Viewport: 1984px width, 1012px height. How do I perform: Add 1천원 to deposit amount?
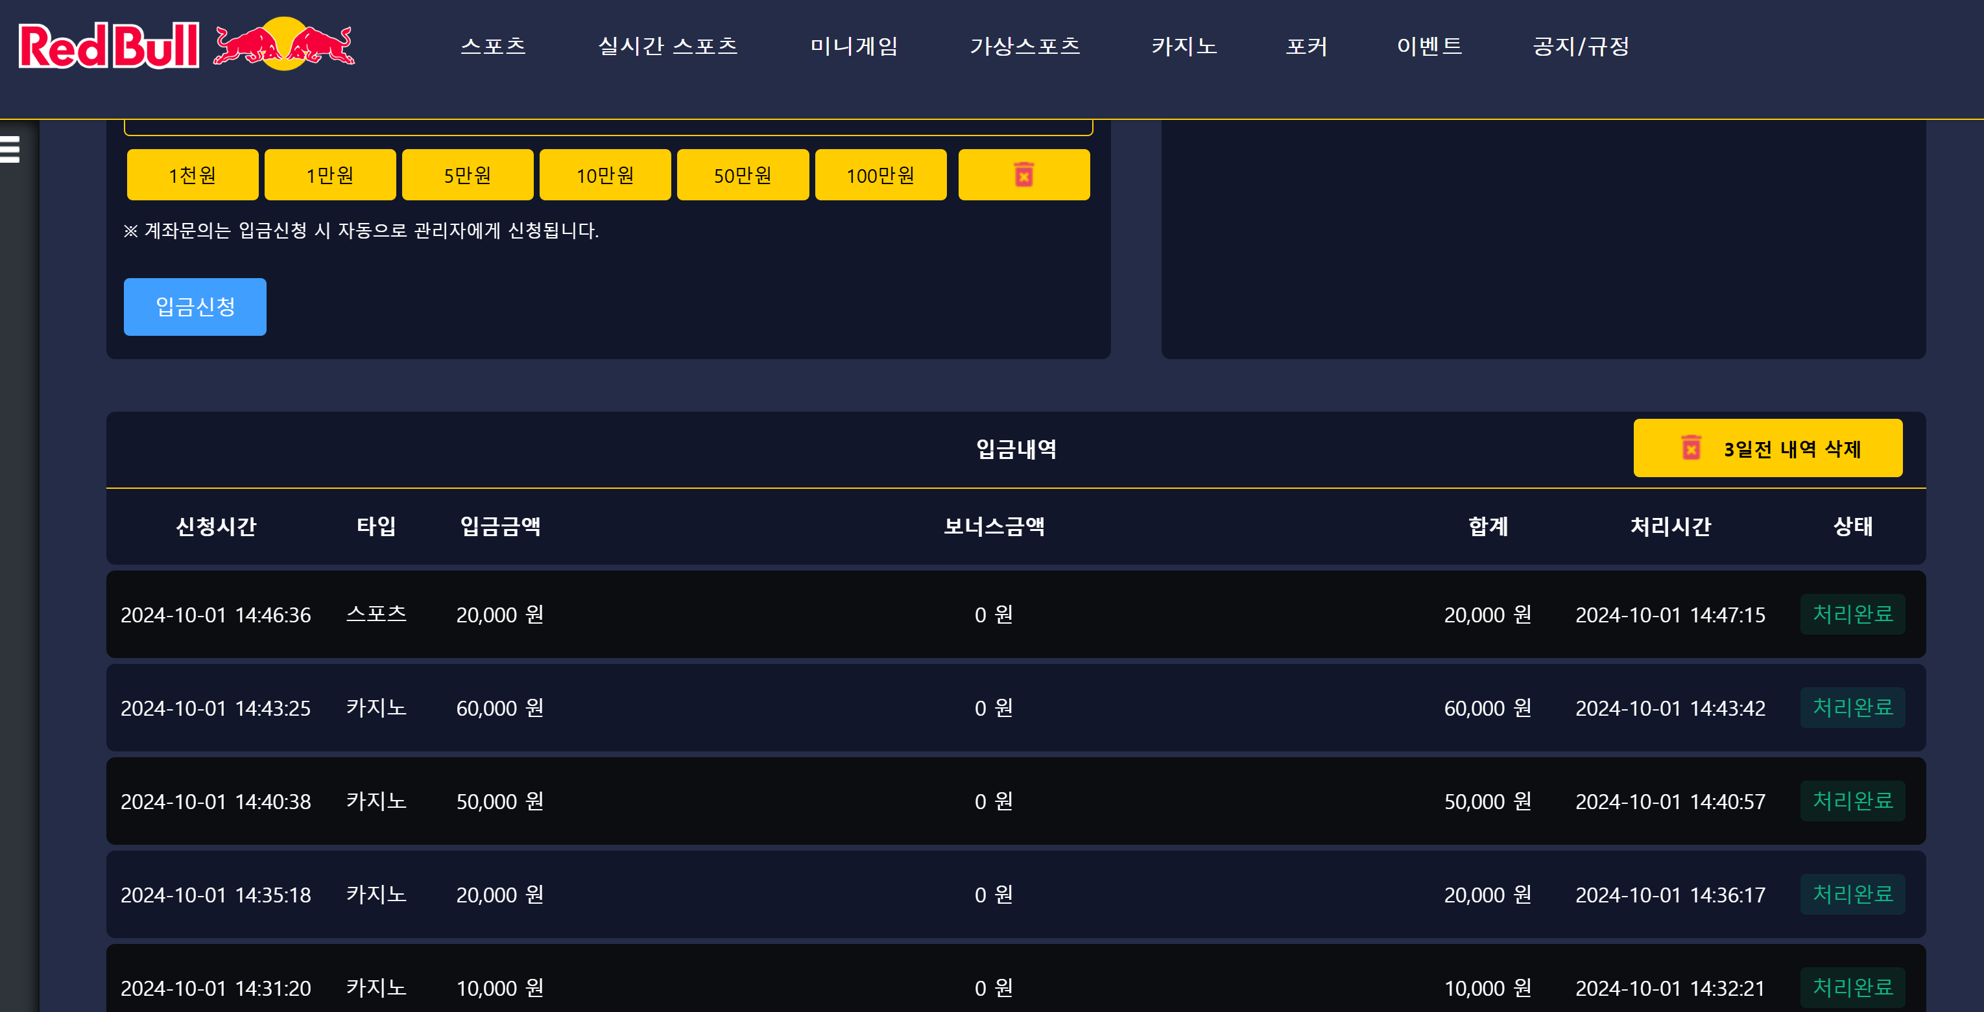pos(193,174)
